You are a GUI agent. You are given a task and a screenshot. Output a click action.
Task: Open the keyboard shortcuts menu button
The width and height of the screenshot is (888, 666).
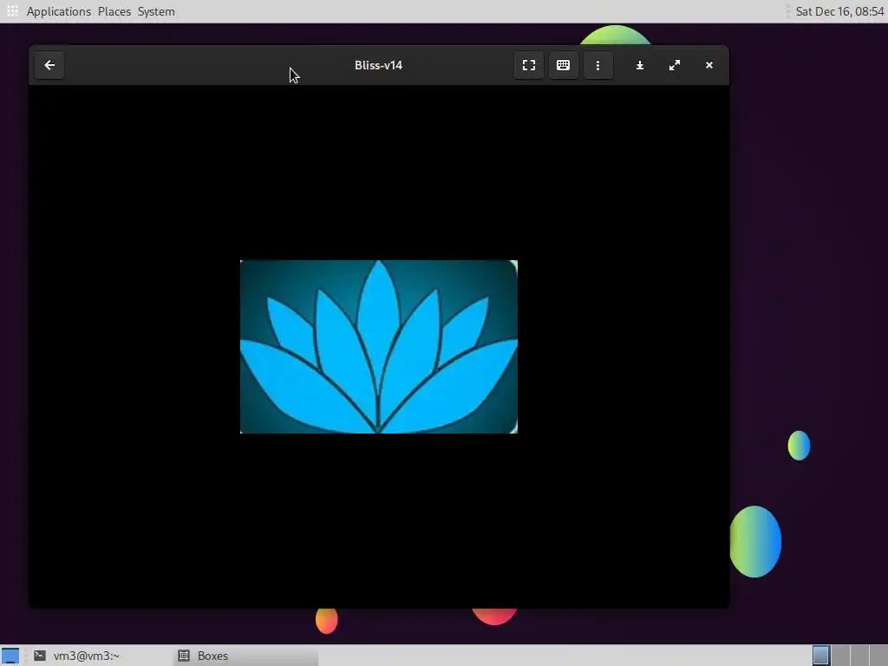point(563,65)
